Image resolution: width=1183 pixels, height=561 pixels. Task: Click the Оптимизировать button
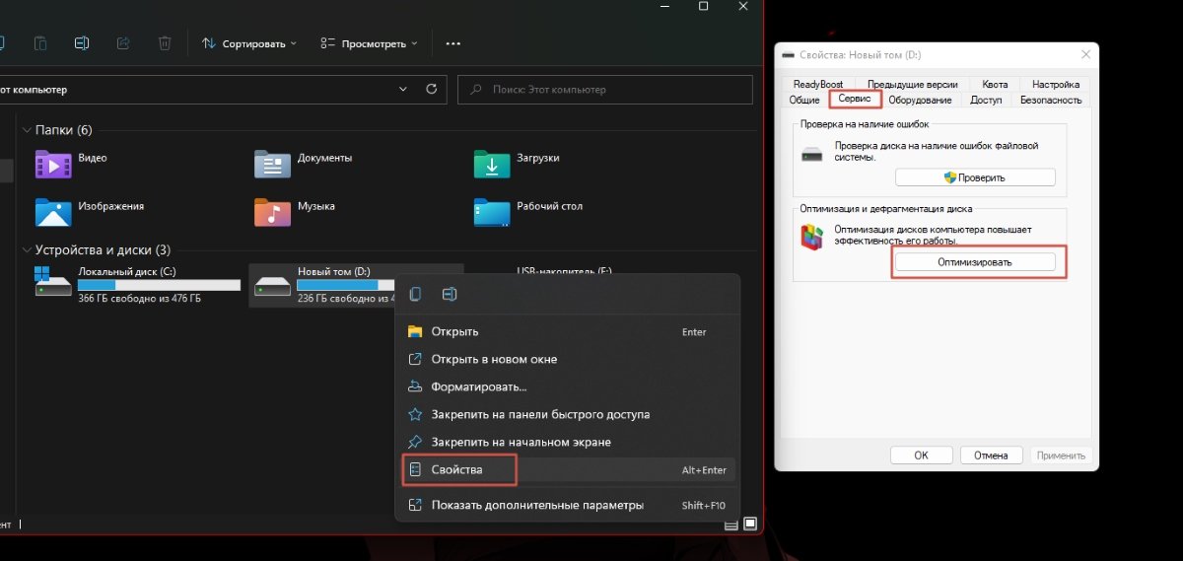[x=975, y=262]
